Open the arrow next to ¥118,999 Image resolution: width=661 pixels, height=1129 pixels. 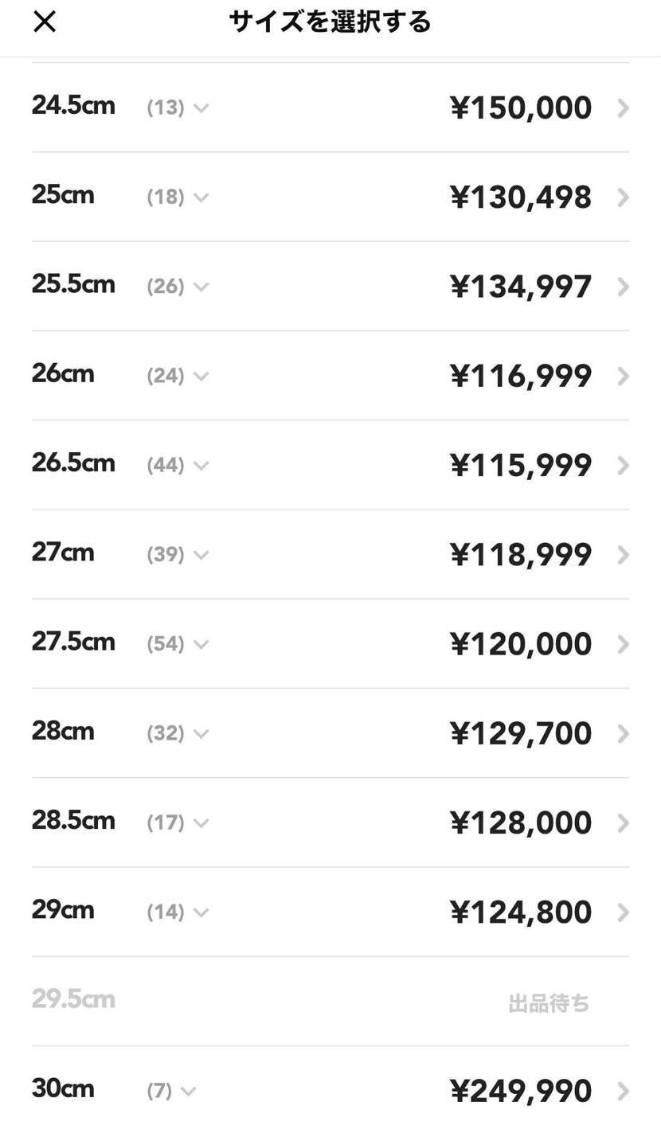pos(624,555)
